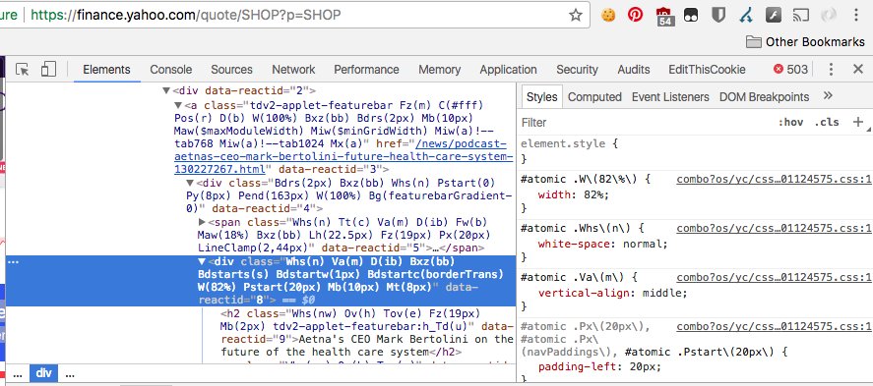Viewport: 873px width, 386px height.
Task: Click the Flash extension icon
Action: point(774,15)
